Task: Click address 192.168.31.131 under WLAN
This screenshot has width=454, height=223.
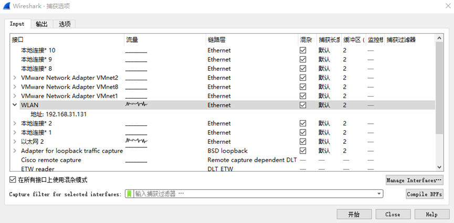Action: (59, 114)
